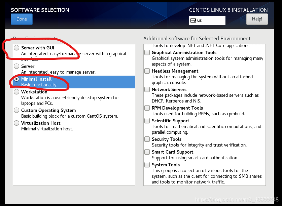Click the 'Security Tools' label
This screenshot has height=206, width=282.
click(x=167, y=139)
